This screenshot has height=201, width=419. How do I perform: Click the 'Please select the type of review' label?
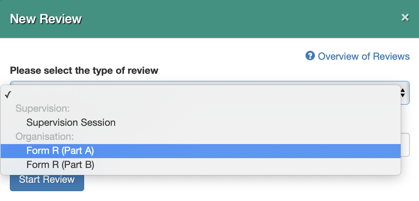pos(84,70)
